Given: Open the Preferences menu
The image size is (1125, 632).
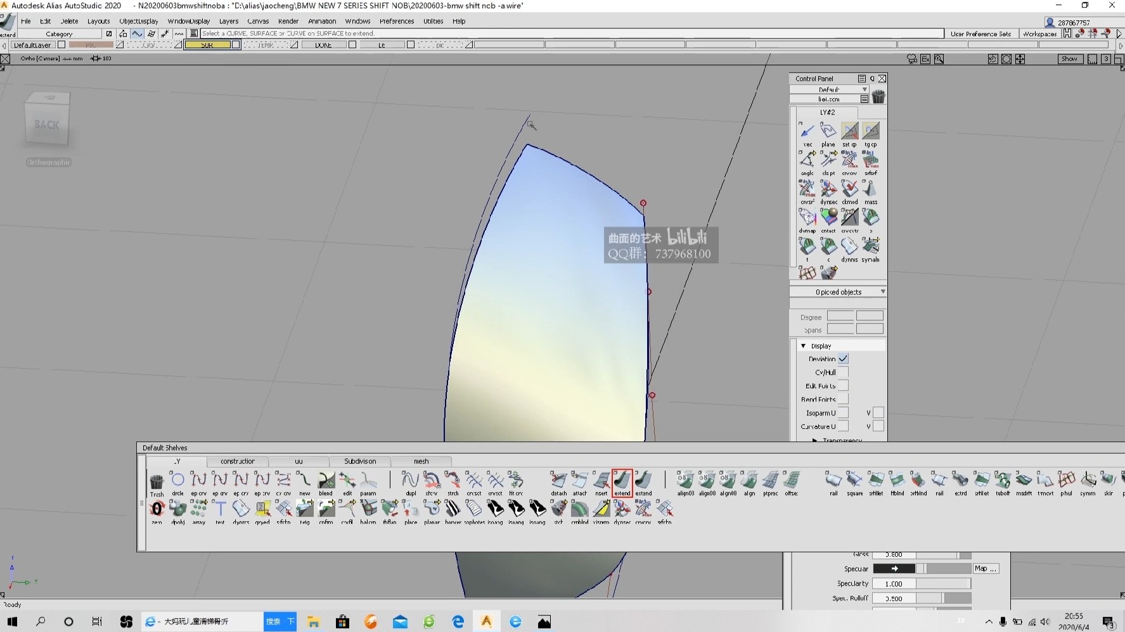Looking at the screenshot, I should pos(397,21).
